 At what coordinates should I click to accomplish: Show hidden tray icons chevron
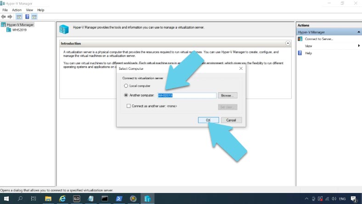pyautogui.click(x=306, y=198)
